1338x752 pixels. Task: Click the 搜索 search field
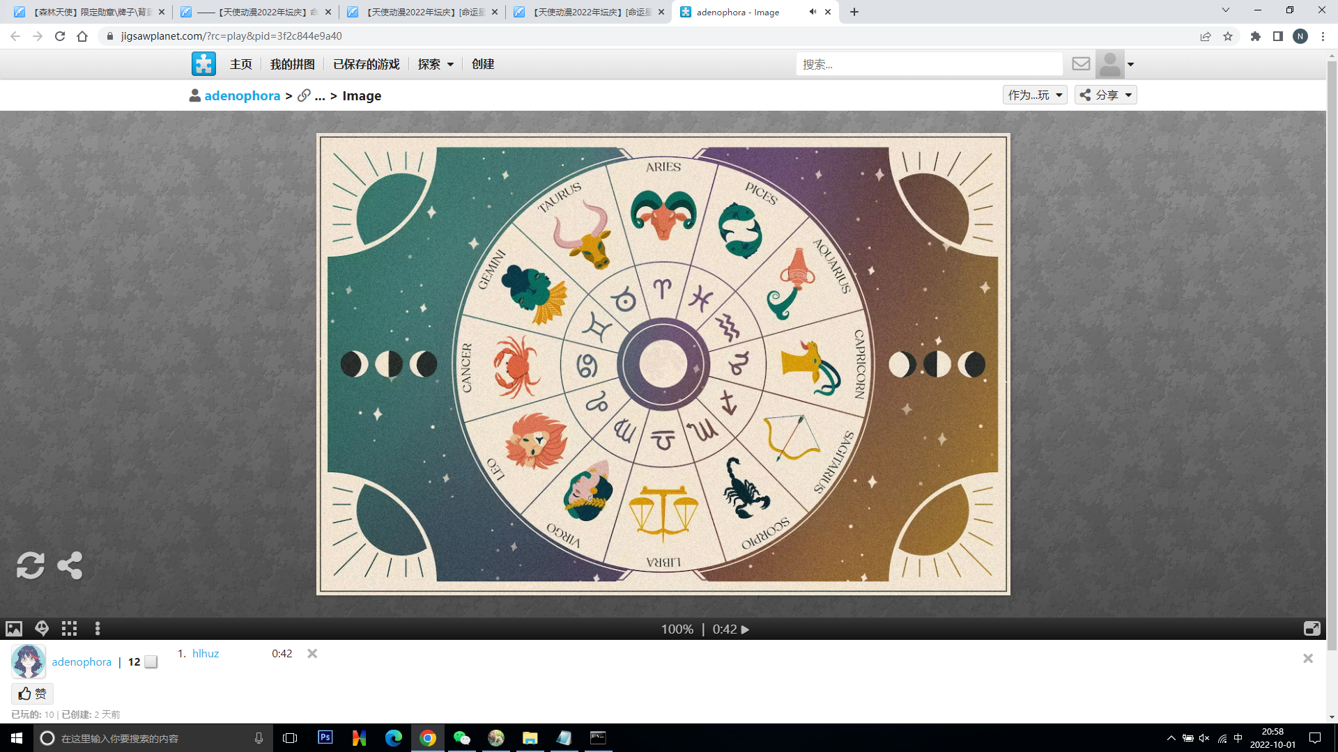[928, 64]
